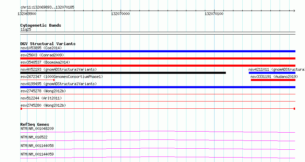Click the NTM|NM_001048209 transcript label
Image resolution: width=305 pixels, height=162 pixels.
click(37, 129)
